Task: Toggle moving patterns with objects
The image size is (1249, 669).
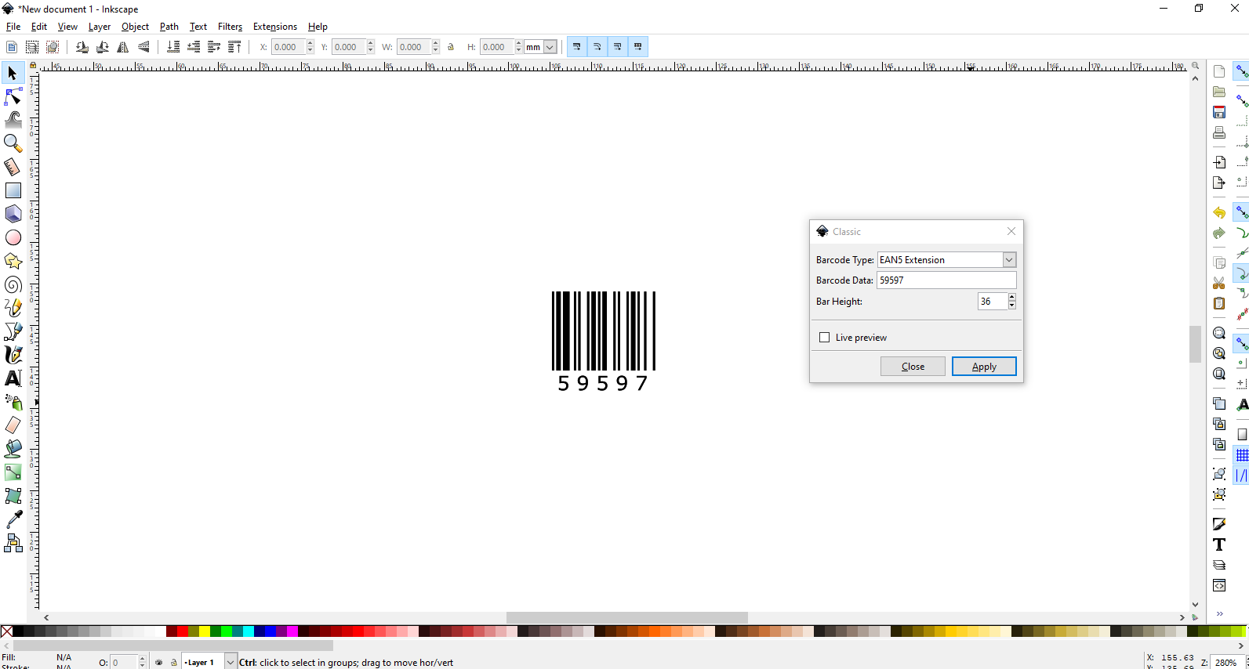Action: point(638,47)
